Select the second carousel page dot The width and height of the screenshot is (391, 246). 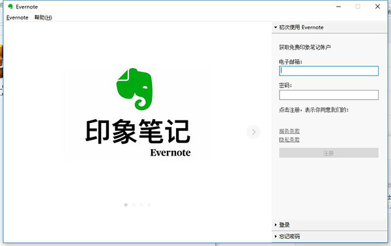(x=134, y=204)
